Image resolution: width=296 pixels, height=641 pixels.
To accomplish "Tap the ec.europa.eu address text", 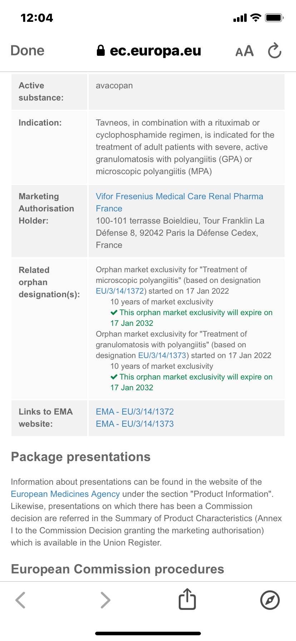I will (x=156, y=51).
